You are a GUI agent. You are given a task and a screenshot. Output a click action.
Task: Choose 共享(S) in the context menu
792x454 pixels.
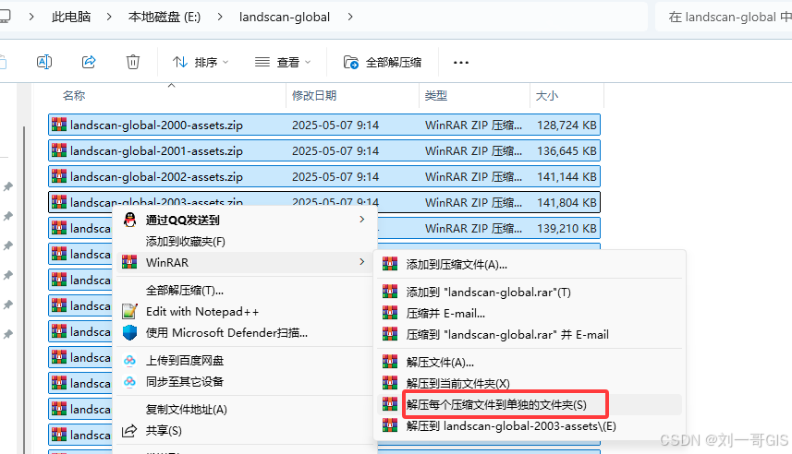pos(245,430)
